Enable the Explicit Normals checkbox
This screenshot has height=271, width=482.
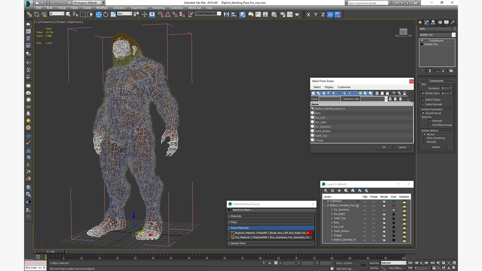(423, 104)
